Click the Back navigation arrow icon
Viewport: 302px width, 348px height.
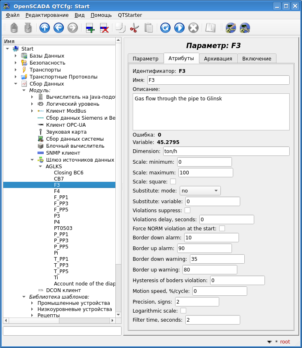59,28
